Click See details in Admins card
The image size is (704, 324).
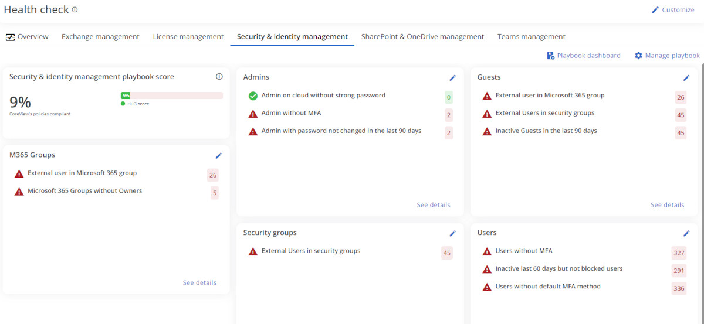pyautogui.click(x=433, y=205)
